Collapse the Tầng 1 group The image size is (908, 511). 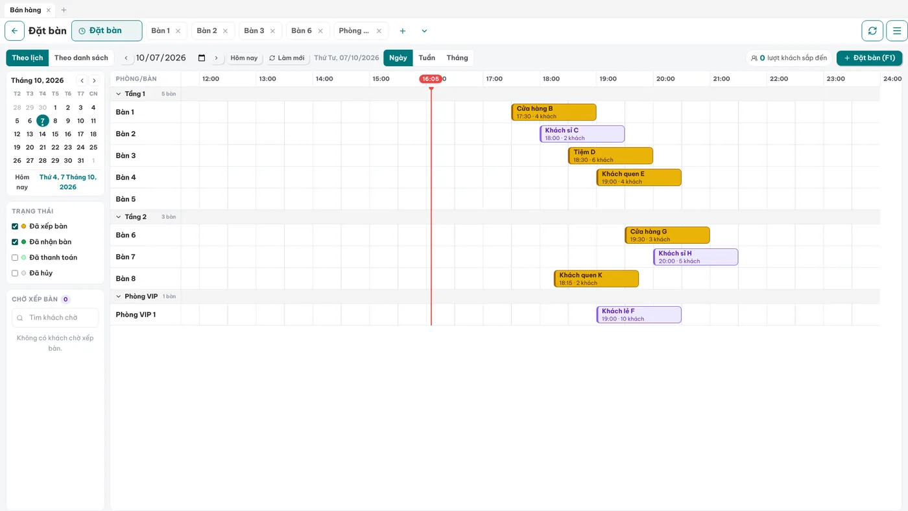[119, 94]
